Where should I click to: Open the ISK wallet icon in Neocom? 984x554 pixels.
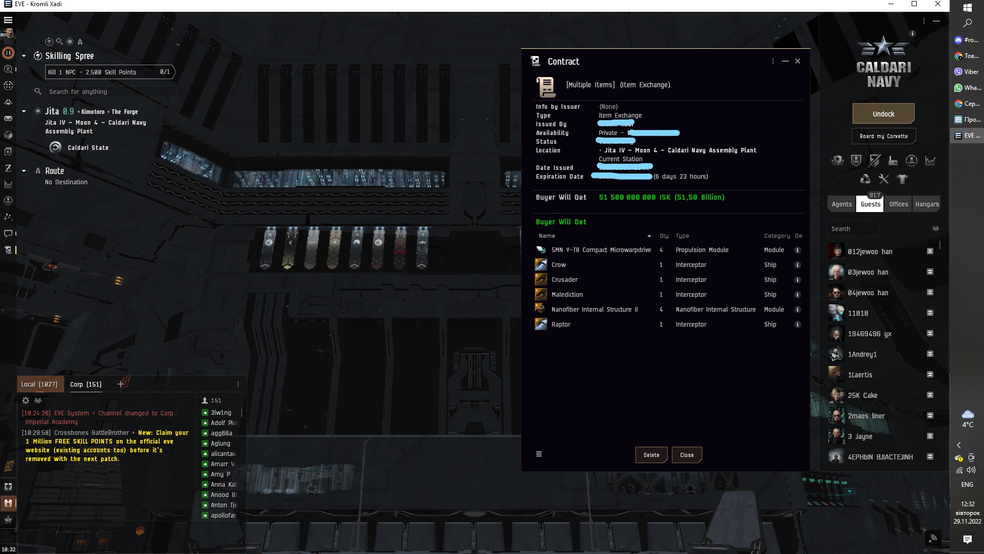tap(8, 168)
